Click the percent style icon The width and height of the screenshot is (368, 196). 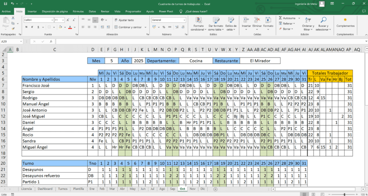[164, 27]
